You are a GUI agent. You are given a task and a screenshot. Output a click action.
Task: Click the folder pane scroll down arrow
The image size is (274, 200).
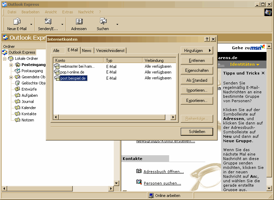pos(116,183)
